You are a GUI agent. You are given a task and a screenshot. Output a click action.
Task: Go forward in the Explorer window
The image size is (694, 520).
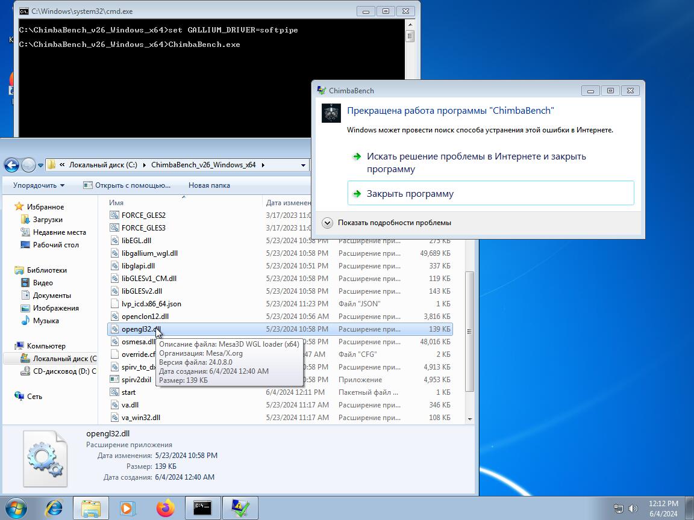click(x=28, y=165)
